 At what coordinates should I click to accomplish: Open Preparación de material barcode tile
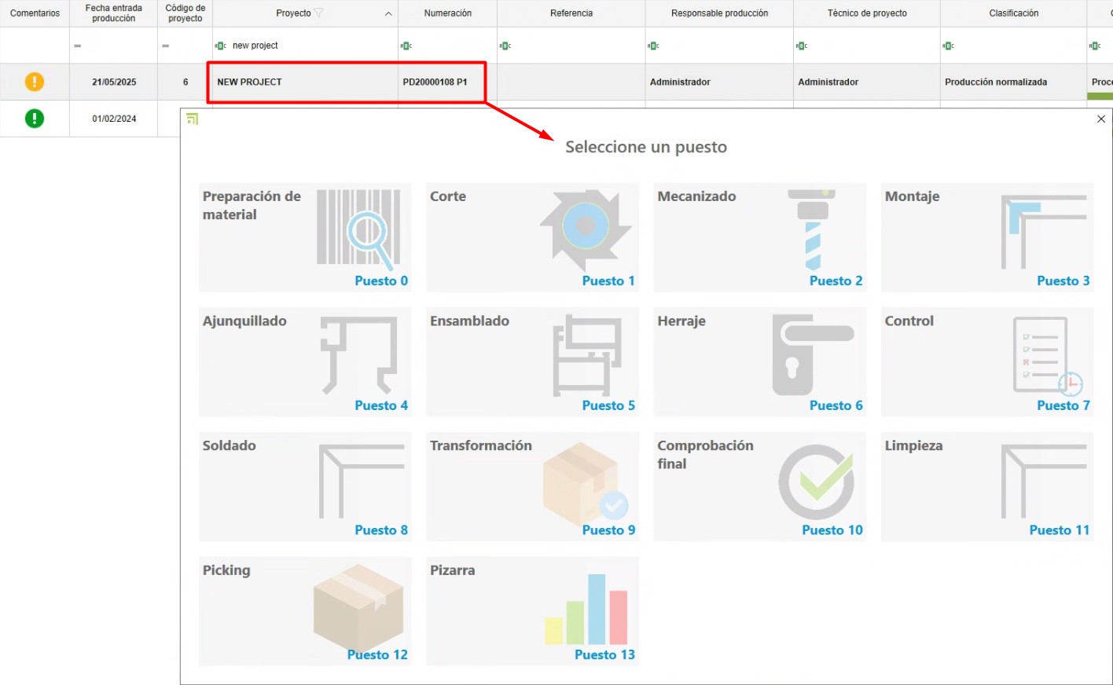point(305,237)
